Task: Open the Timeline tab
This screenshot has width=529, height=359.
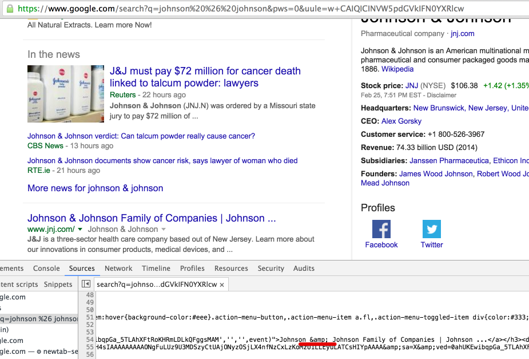Action: [x=156, y=268]
